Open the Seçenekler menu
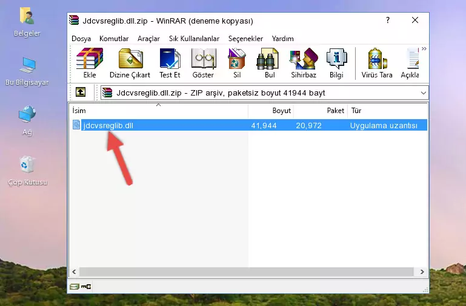The height and width of the screenshot is (306, 466). [x=246, y=39]
